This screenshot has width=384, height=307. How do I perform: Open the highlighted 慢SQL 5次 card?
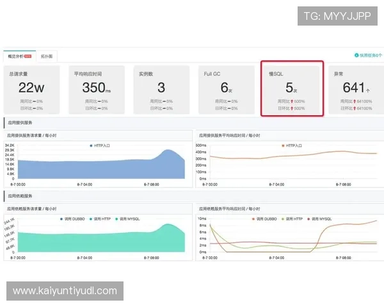tap(292, 89)
